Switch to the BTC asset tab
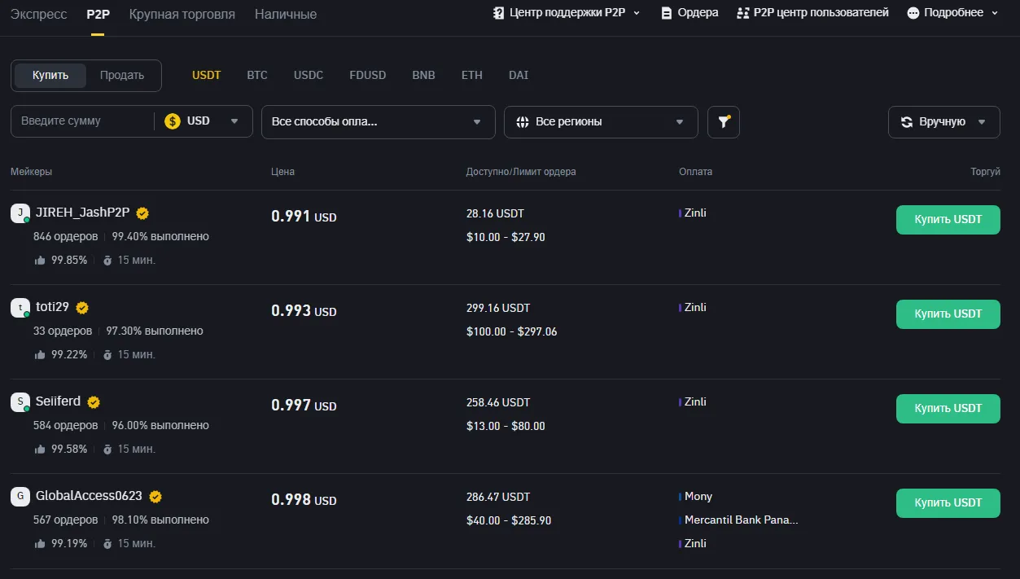This screenshot has width=1020, height=579. 256,74
